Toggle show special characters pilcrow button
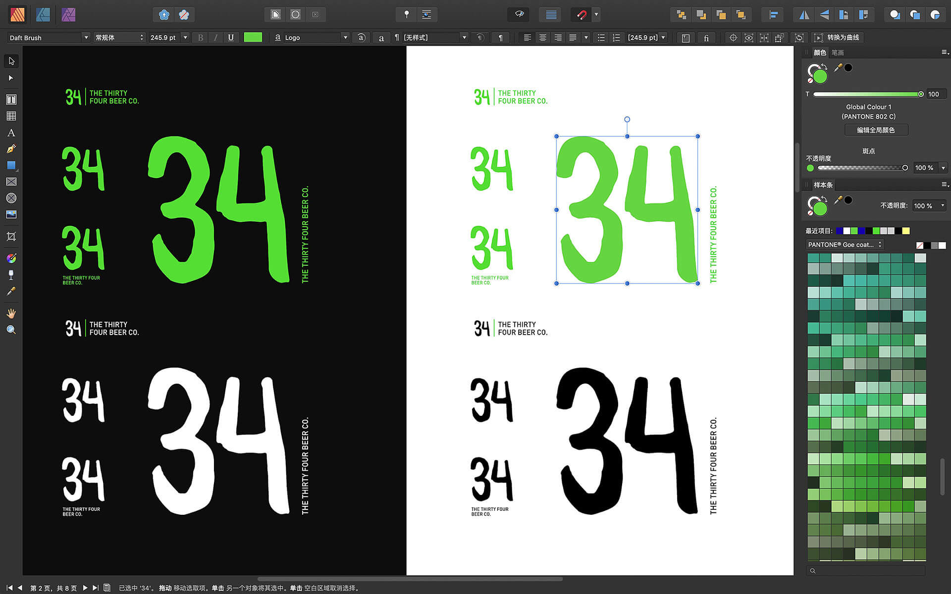Image resolution: width=951 pixels, height=594 pixels. [501, 38]
